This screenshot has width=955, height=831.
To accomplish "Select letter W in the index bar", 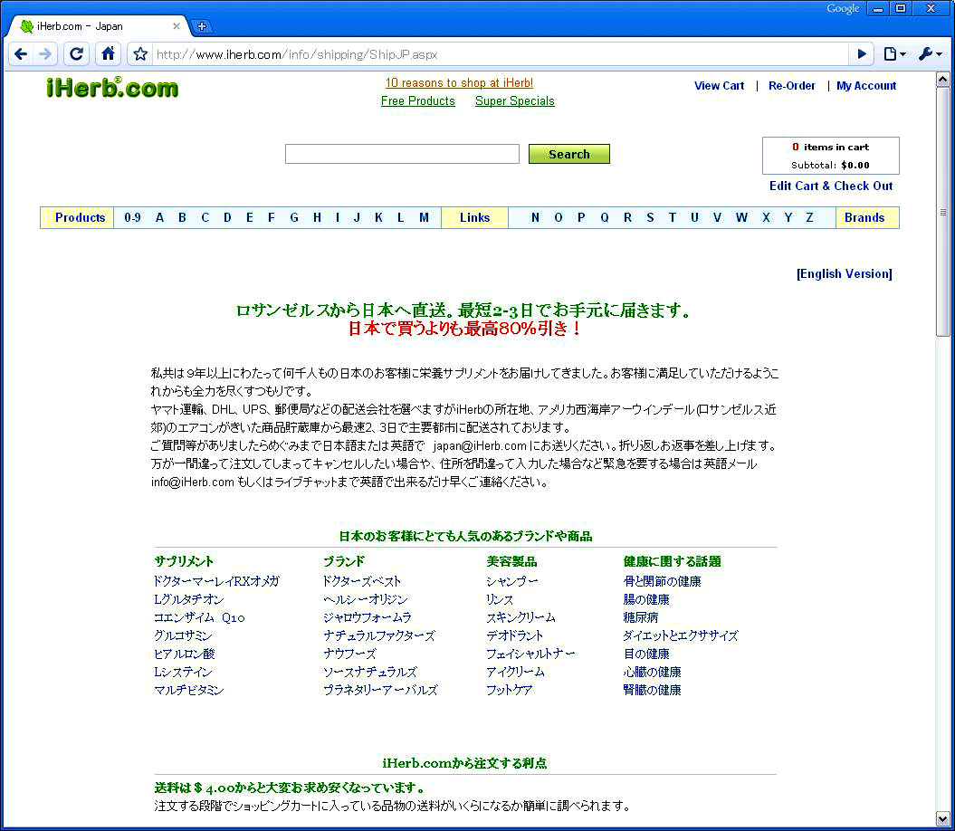I will [x=741, y=217].
